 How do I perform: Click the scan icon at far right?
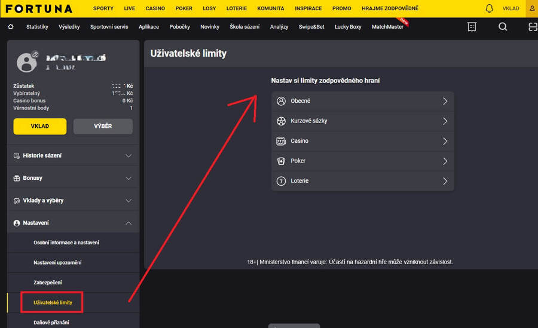click(x=533, y=27)
